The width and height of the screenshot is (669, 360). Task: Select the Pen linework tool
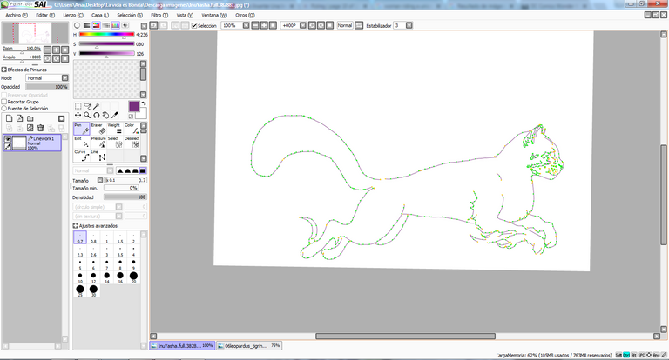click(82, 128)
